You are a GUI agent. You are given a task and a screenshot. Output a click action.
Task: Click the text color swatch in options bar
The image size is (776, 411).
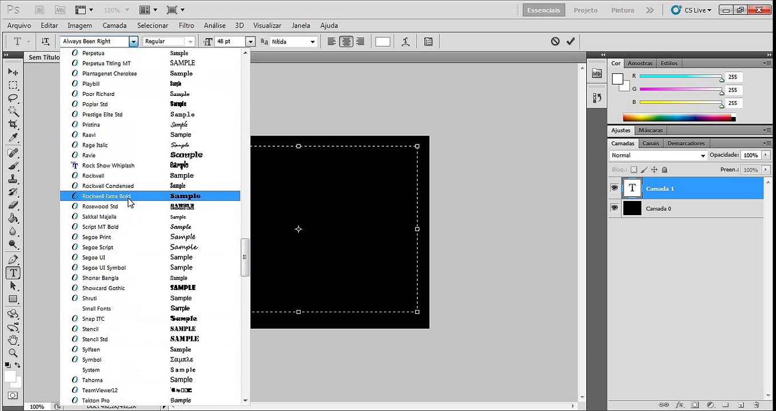click(383, 41)
